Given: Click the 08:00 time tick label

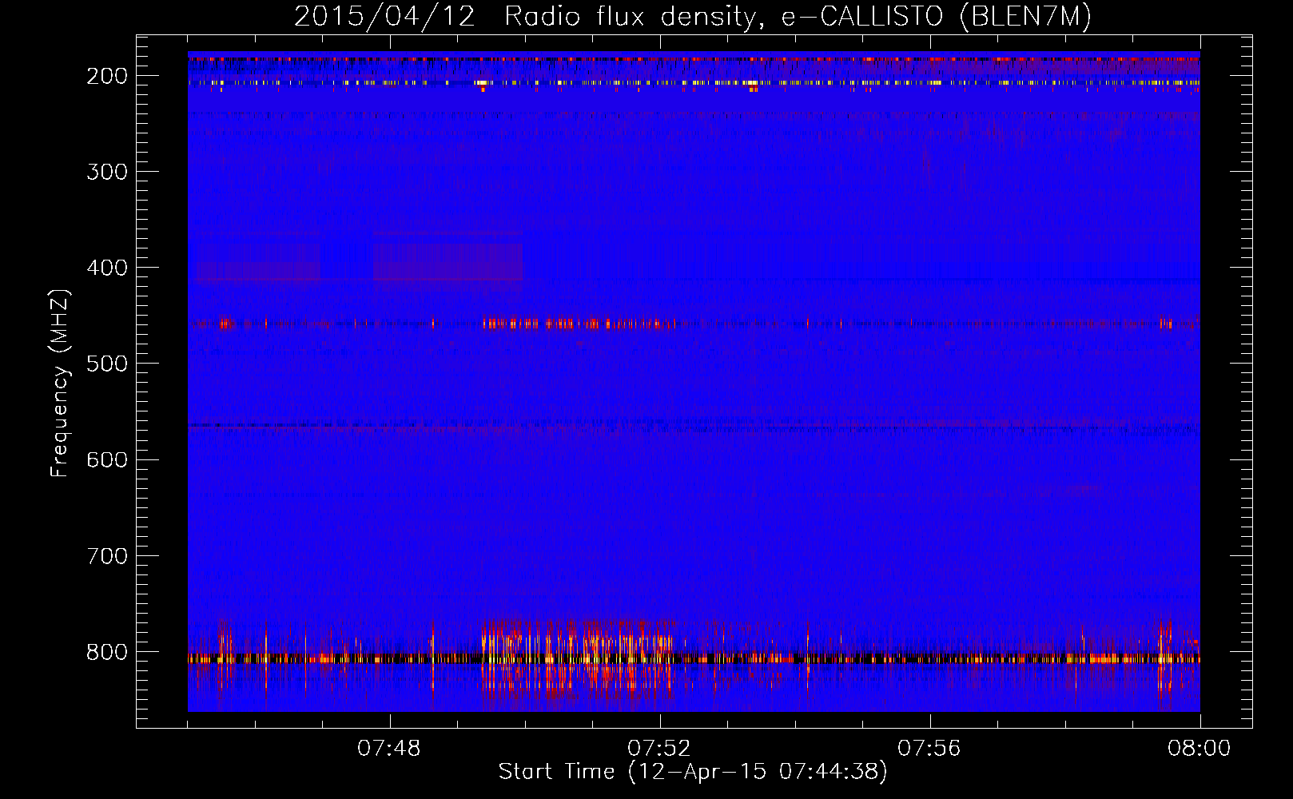Looking at the screenshot, I should 1200,749.
